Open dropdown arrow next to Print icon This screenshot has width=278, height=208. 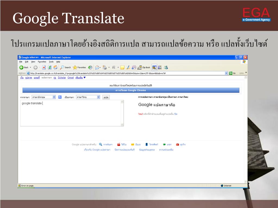[109, 67]
